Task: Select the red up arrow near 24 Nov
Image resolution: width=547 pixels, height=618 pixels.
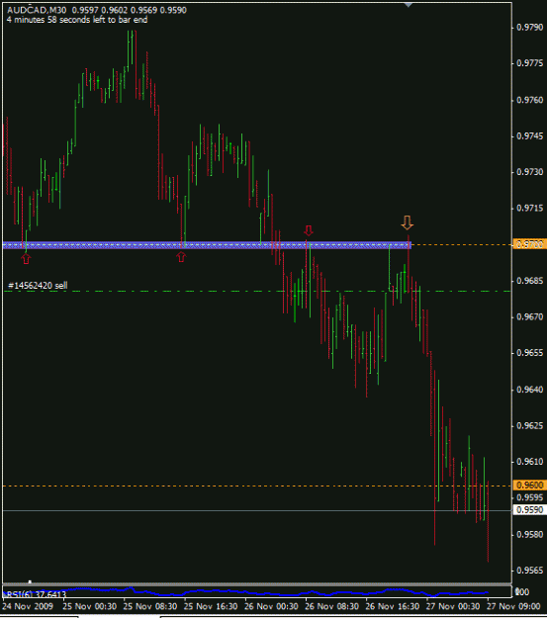Action: [x=26, y=258]
